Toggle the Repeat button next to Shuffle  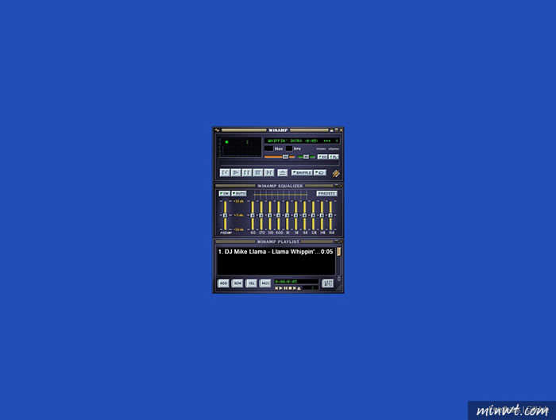coord(320,172)
